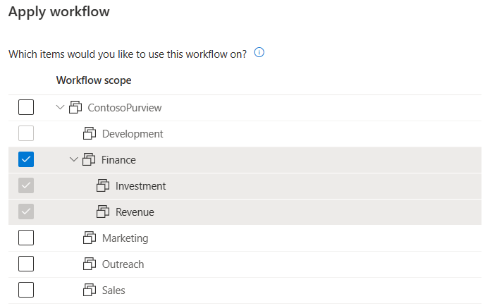Click the Revenue collection icon
The height and width of the screenshot is (306, 497).
(x=103, y=212)
